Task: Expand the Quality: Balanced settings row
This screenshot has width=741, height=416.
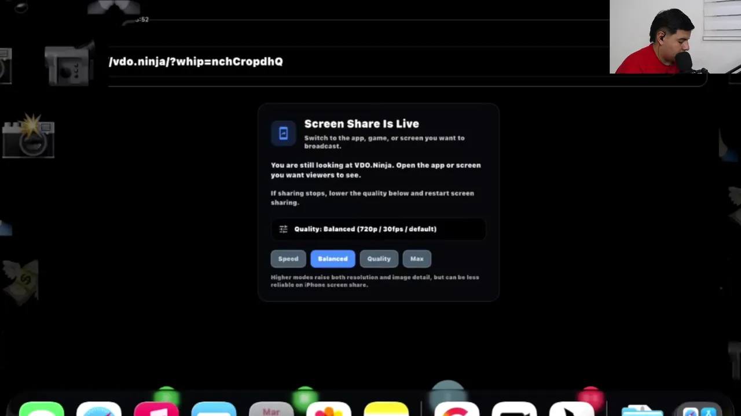Action: (x=378, y=229)
